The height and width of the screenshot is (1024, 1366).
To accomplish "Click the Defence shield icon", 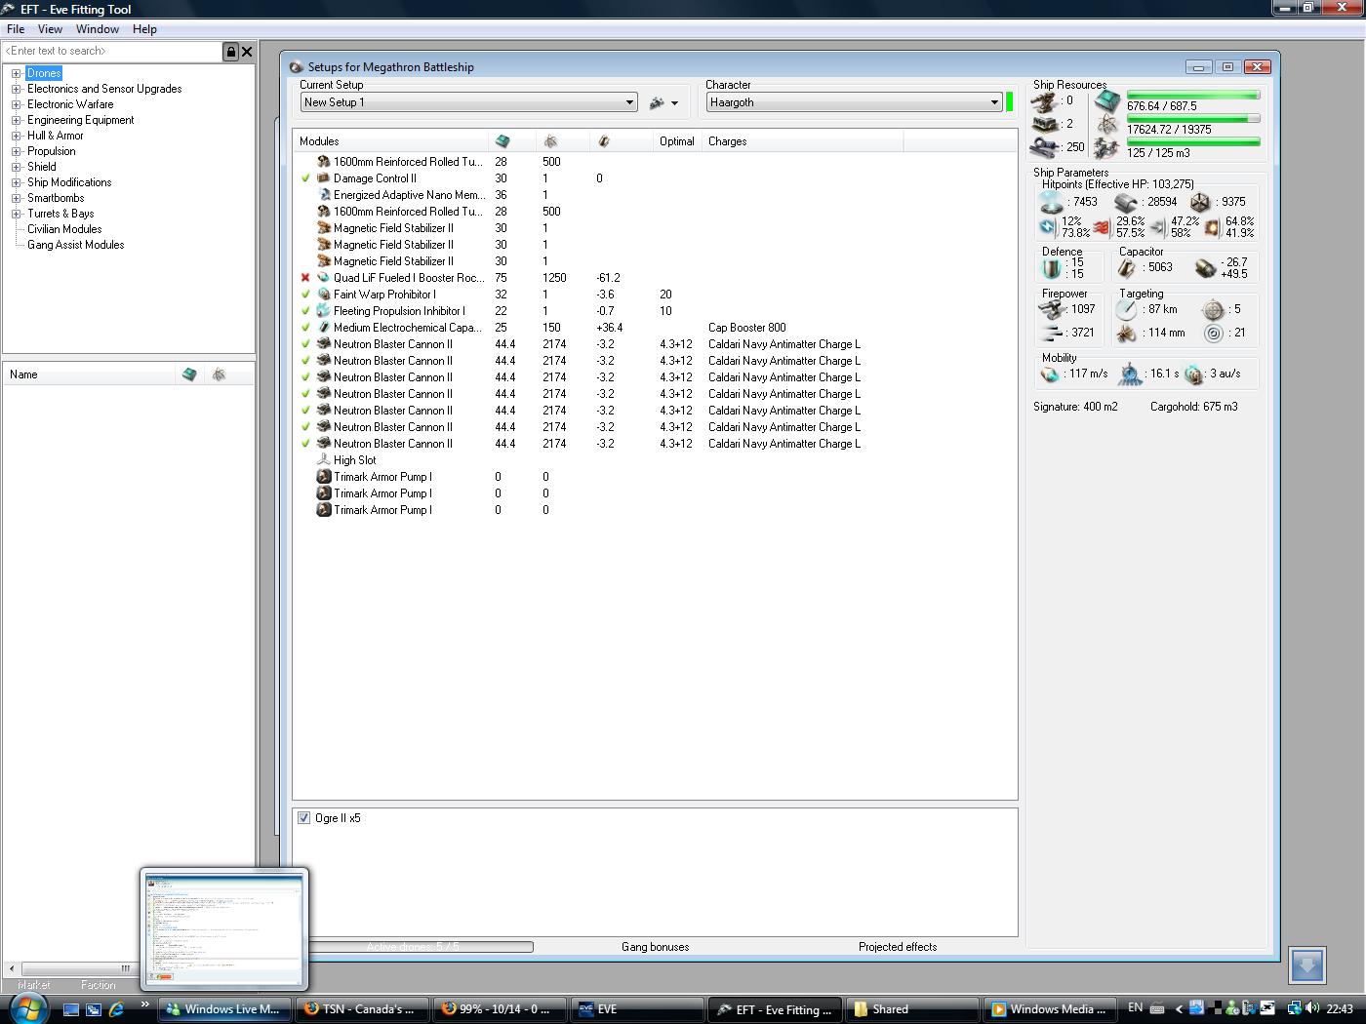I will 1051,267.
